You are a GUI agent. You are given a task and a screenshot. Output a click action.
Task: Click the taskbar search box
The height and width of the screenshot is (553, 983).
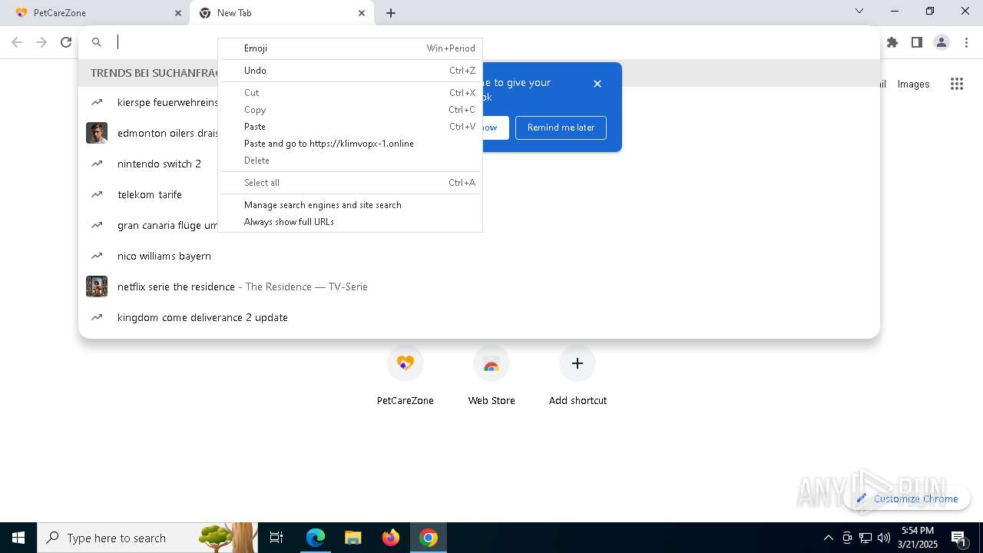(147, 538)
